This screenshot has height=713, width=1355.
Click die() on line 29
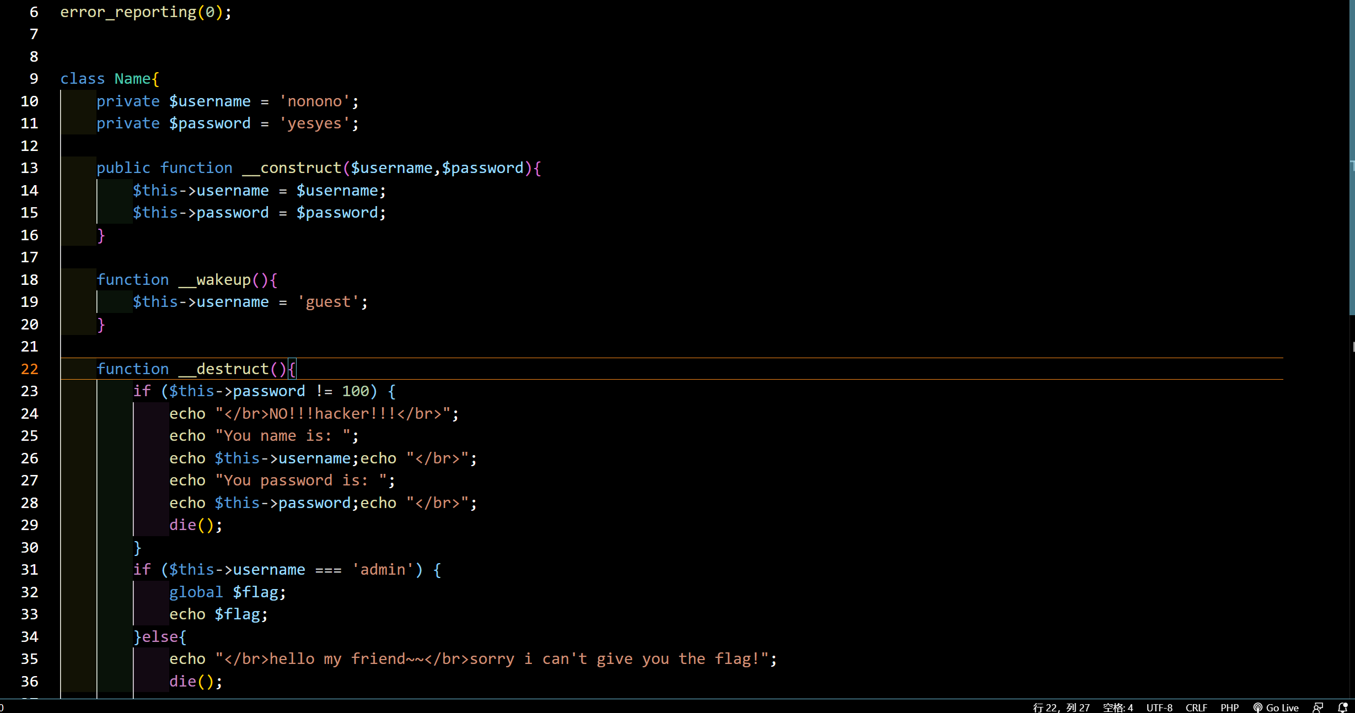[x=196, y=525]
